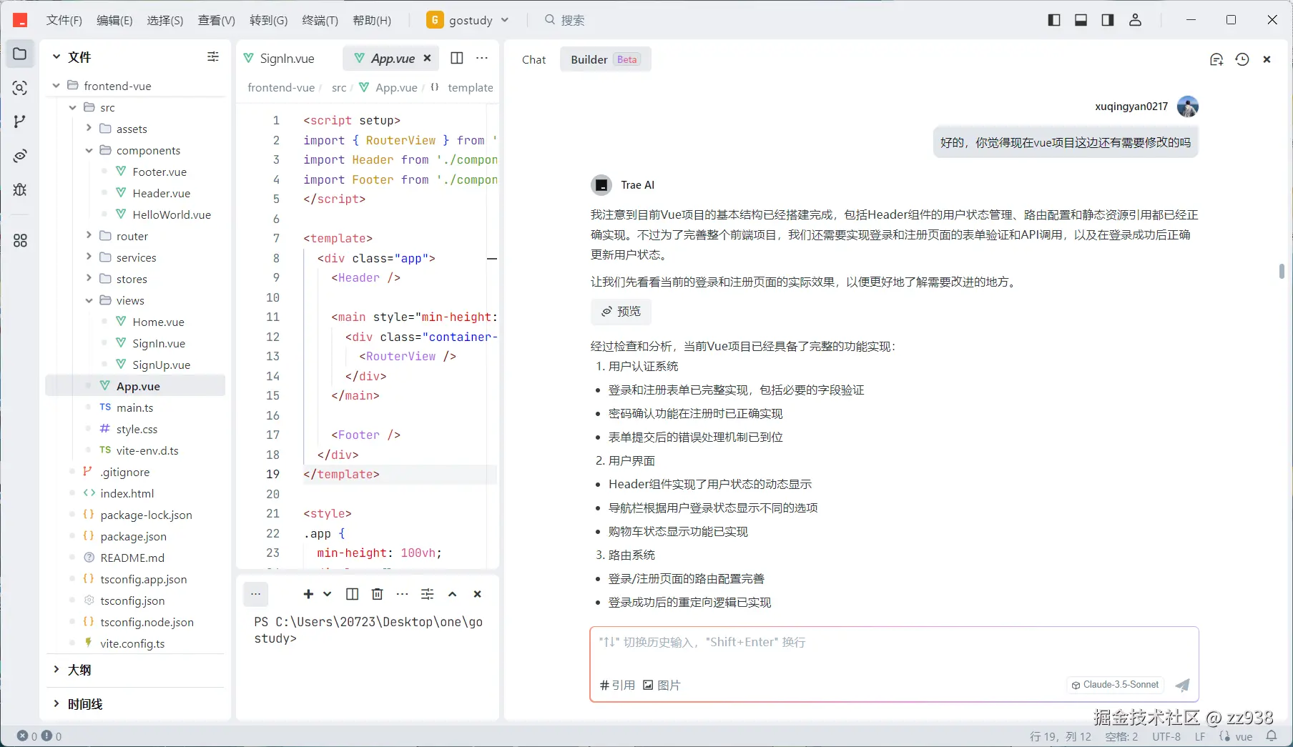The height and width of the screenshot is (747, 1293).
Task: Expand the router folder
Action: [89, 236]
